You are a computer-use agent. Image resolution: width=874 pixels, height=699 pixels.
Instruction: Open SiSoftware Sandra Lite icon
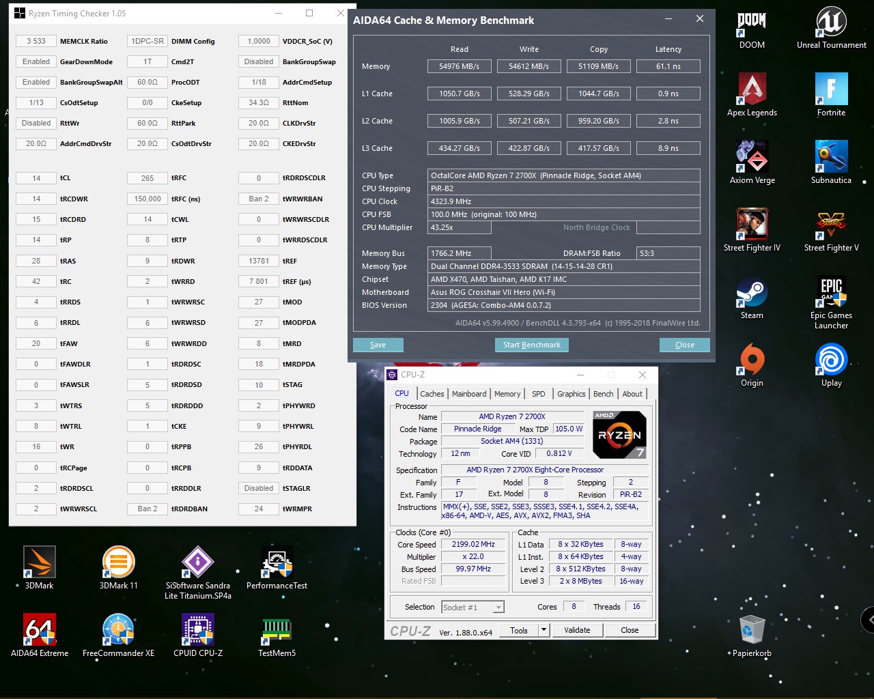(198, 573)
